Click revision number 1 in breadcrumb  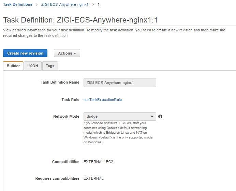(99, 4)
